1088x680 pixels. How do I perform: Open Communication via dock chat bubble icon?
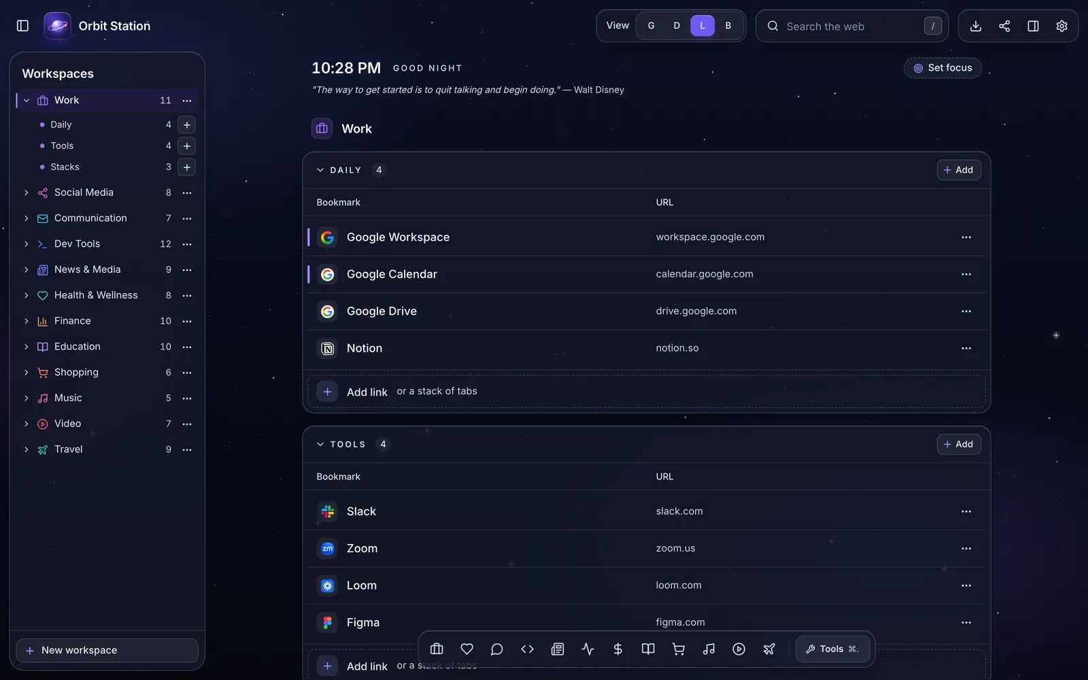(497, 649)
